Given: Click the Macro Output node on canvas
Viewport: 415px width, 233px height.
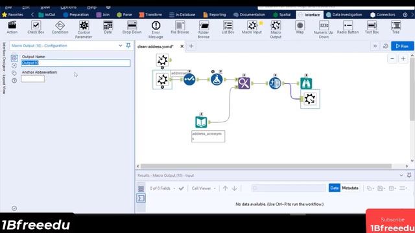Looking at the screenshot, I should (x=310, y=99).
